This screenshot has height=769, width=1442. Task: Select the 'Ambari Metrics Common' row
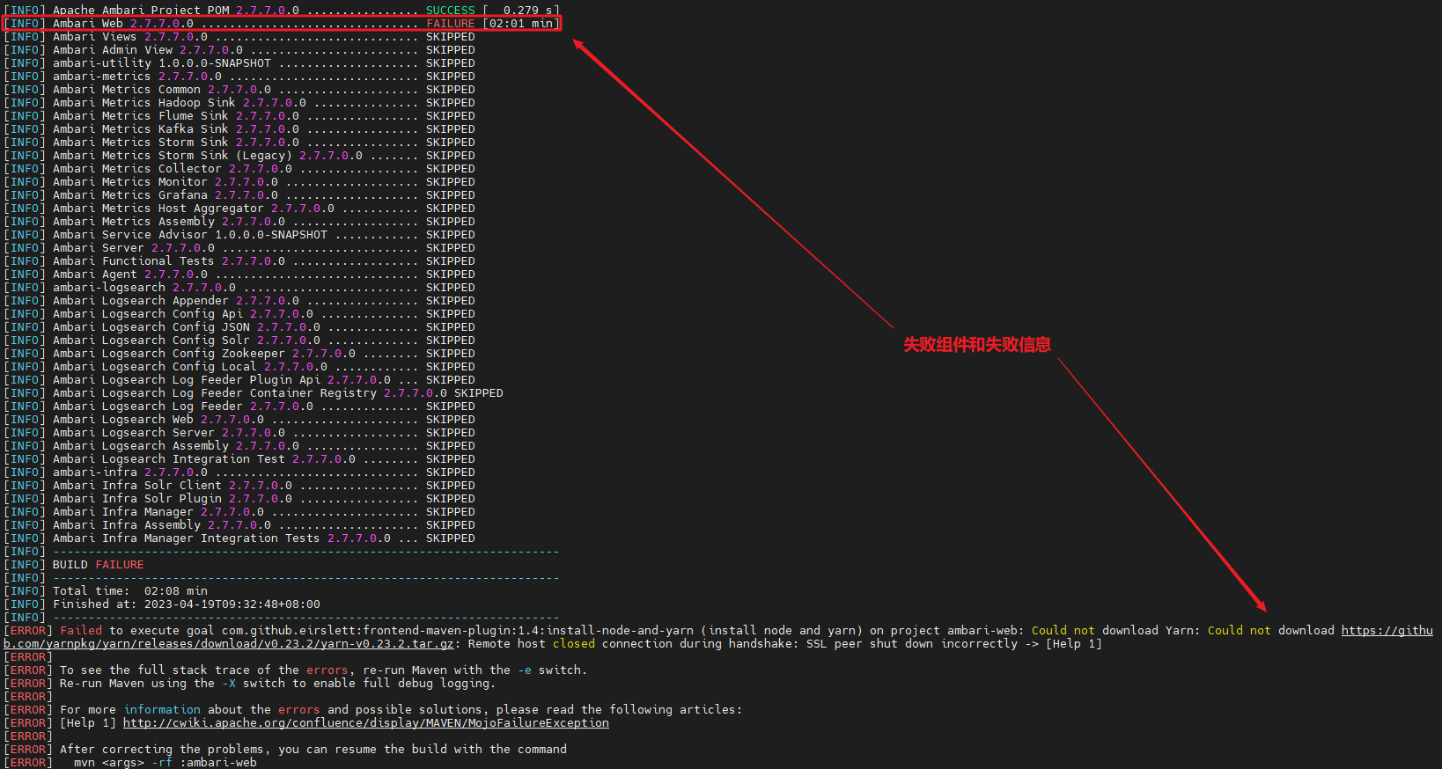coord(239,90)
